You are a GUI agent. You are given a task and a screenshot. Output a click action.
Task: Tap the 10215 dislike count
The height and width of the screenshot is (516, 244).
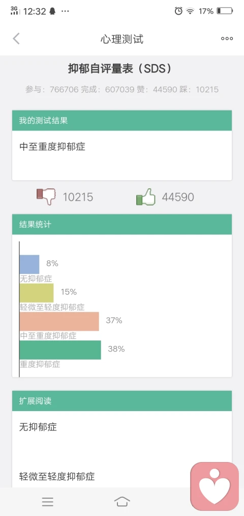click(x=78, y=197)
